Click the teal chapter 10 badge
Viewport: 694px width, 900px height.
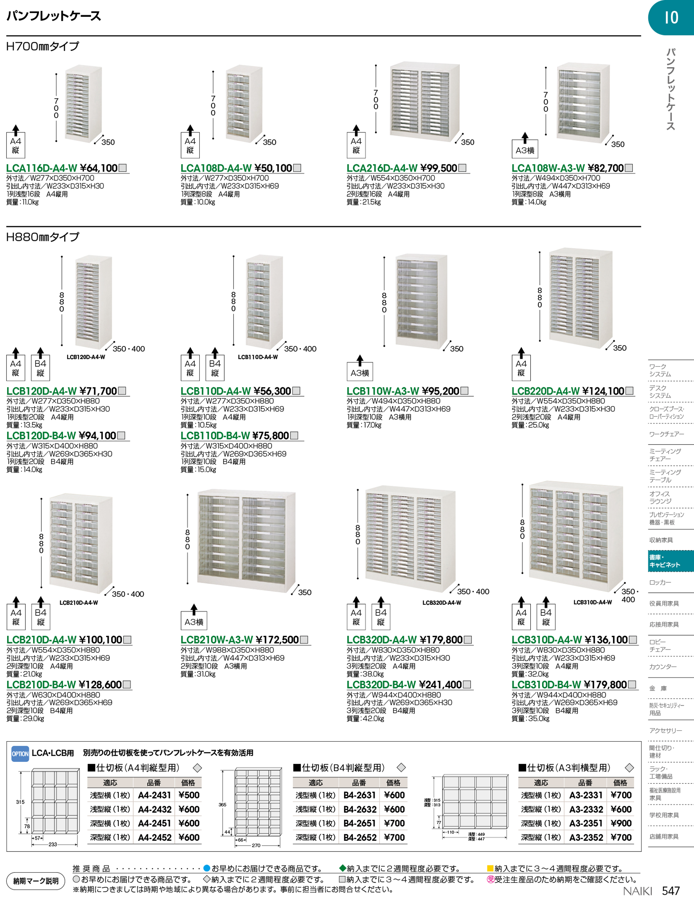coord(671,18)
